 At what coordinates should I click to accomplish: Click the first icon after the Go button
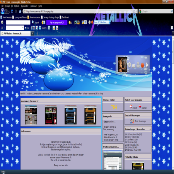tap(33, 28)
